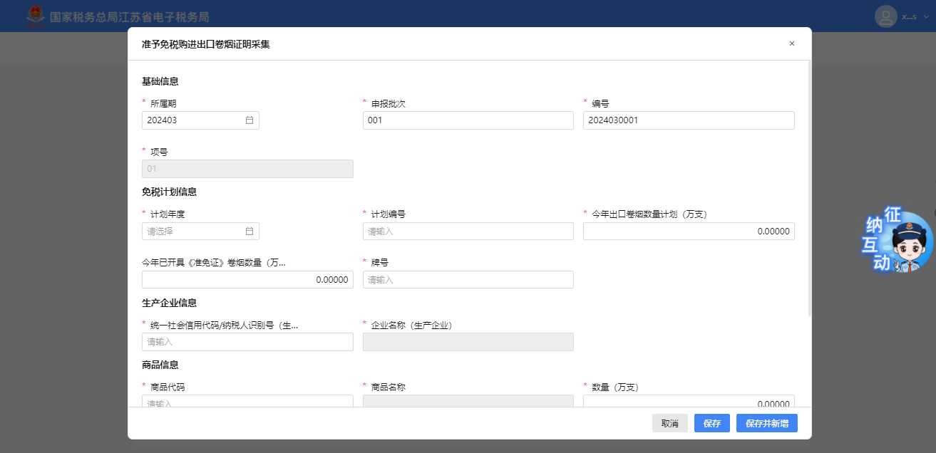Screen dimensions: 936x453
Task: Click into the 牌号 input box
Action: coord(468,280)
